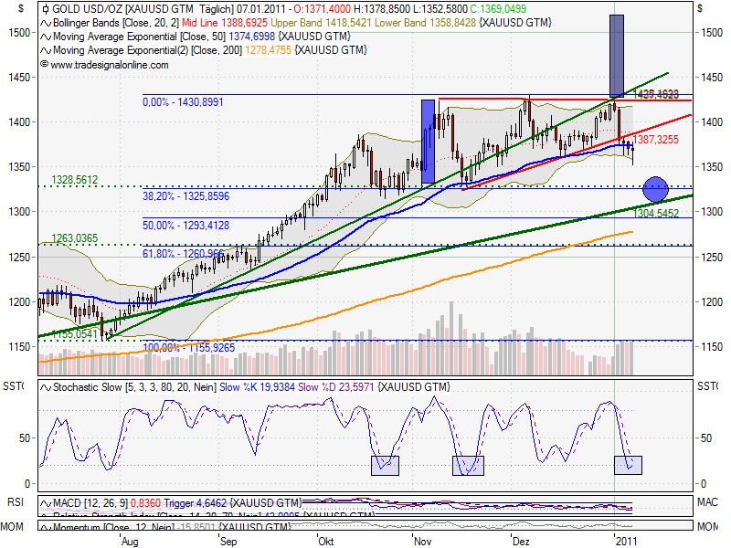Screen dimensions: 731x548
Task: Collapse the SST indicator panel label
Action: [x=14, y=384]
